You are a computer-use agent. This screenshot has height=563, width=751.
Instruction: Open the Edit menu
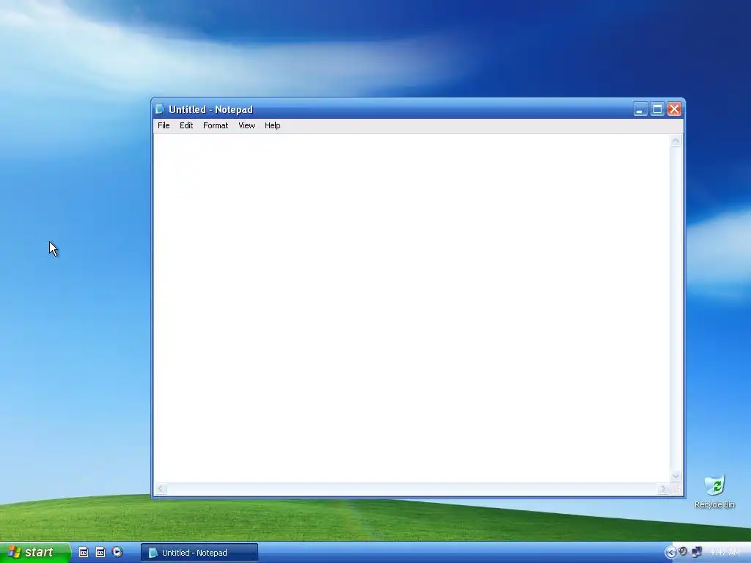(x=186, y=125)
